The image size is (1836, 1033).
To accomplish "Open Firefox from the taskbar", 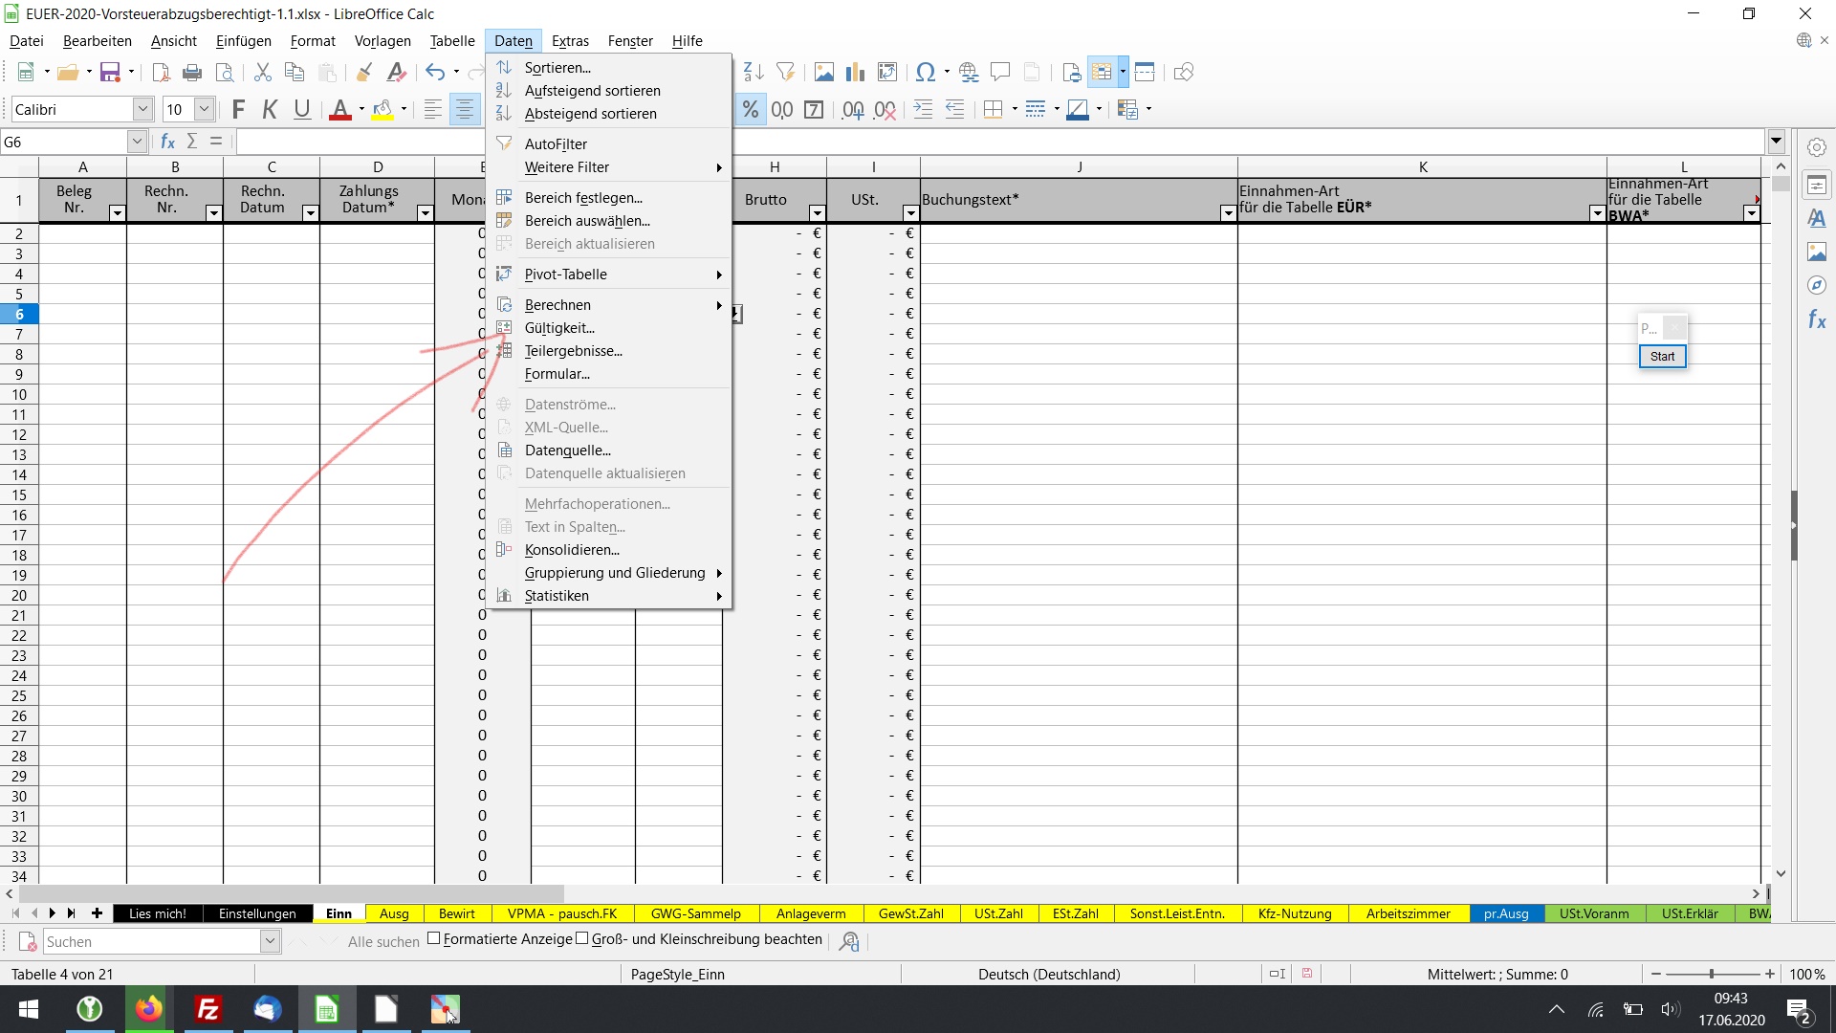I will (148, 1009).
